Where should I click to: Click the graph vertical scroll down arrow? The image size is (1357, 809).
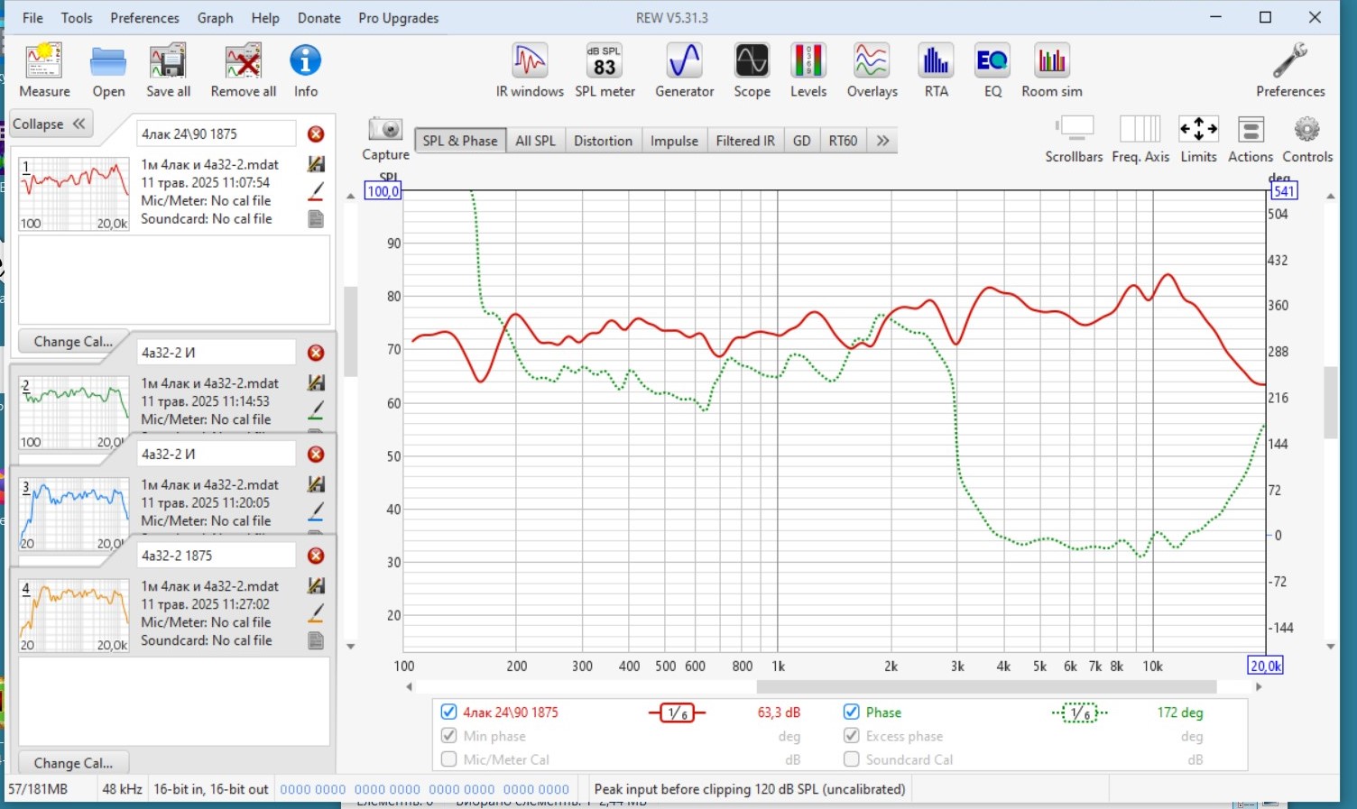[1330, 647]
